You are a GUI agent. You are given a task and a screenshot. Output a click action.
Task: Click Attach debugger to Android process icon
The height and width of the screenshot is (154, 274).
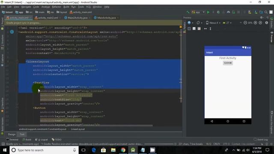tap(233, 12)
